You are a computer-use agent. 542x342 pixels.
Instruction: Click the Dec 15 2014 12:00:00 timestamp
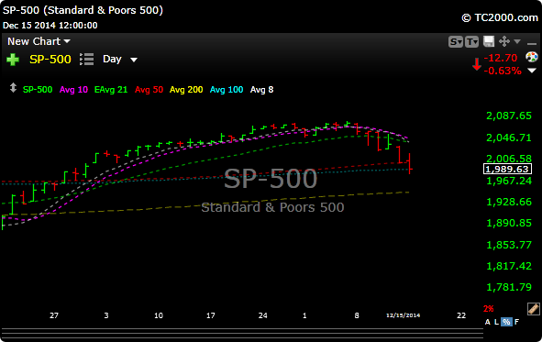(50, 26)
